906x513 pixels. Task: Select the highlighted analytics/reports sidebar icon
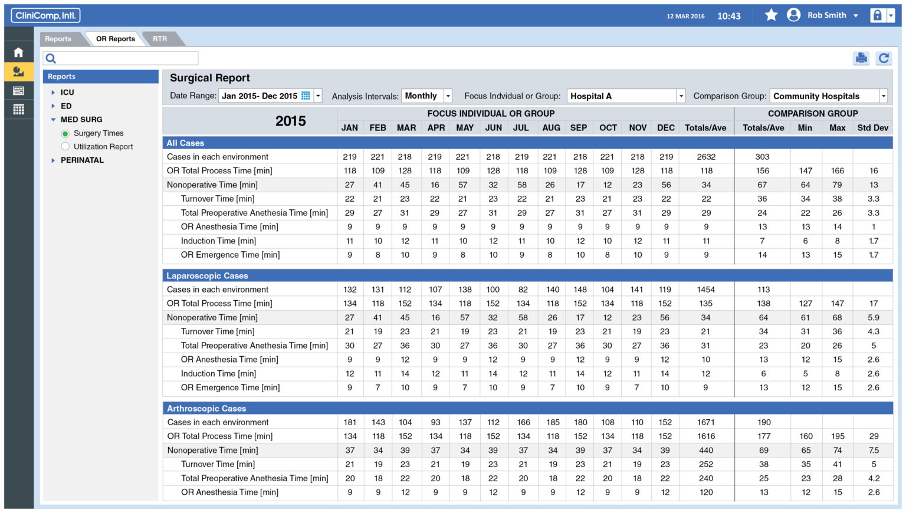pyautogui.click(x=18, y=71)
